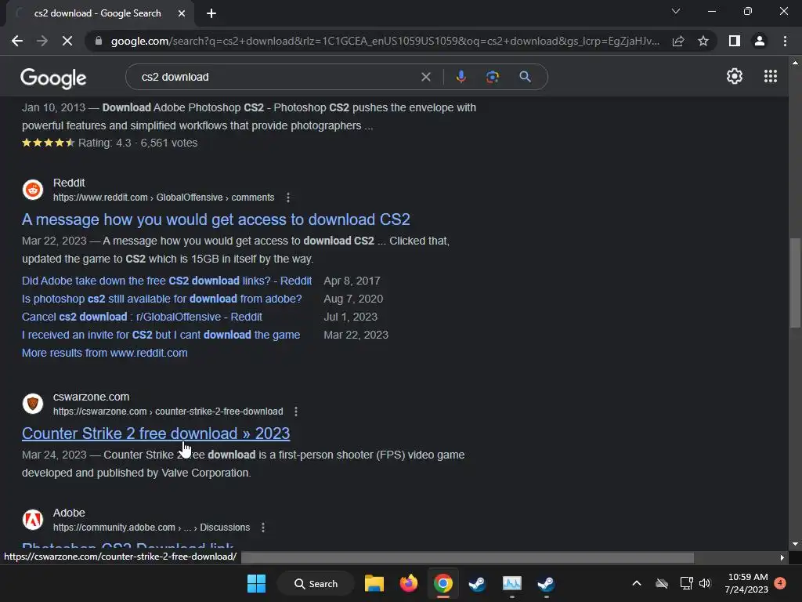802x602 pixels.
Task: Click the horizontal scrollbar right arrow
Action: click(782, 557)
